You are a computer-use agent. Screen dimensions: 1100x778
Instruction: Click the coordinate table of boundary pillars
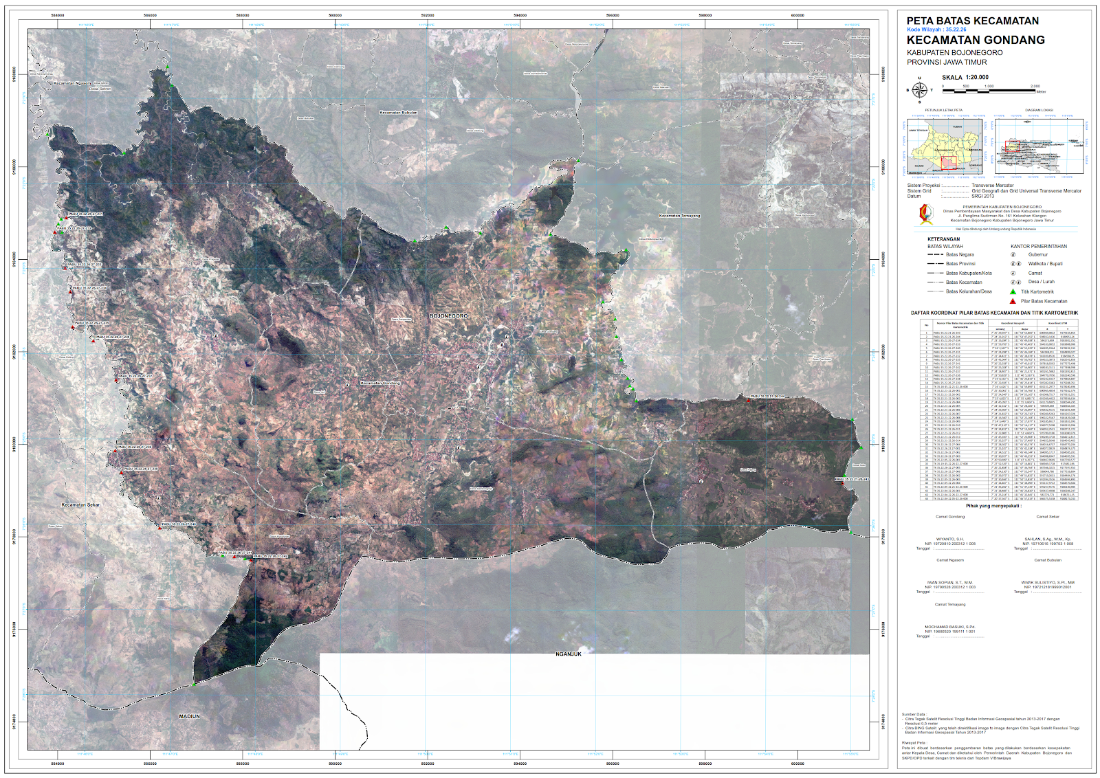point(1000,410)
